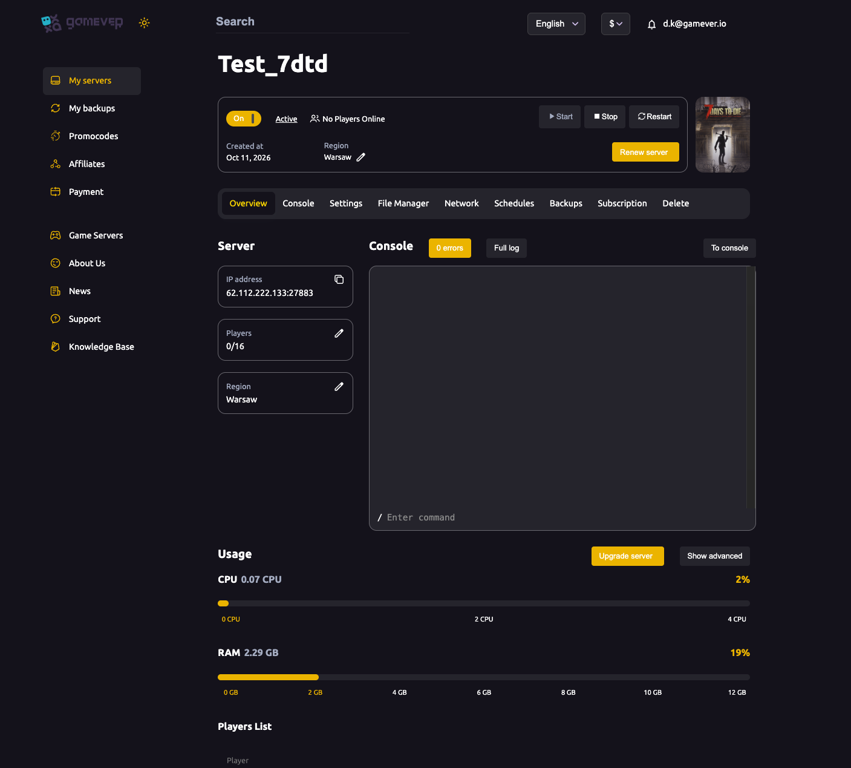
Task: Click the Enter command console input
Action: click(561, 517)
